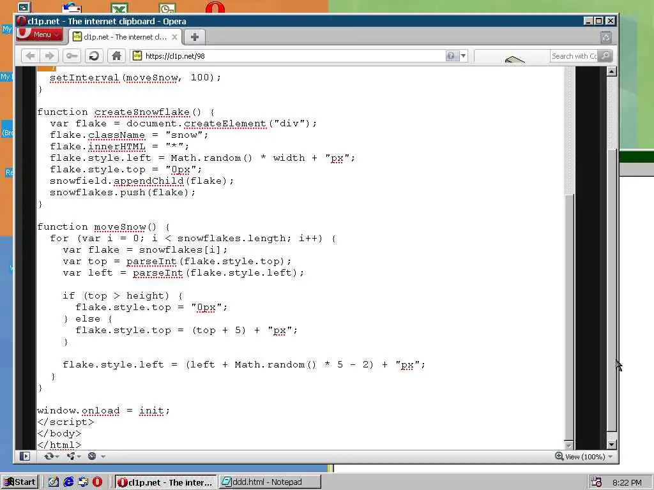Click the page scrollbar down arrow

[611, 445]
